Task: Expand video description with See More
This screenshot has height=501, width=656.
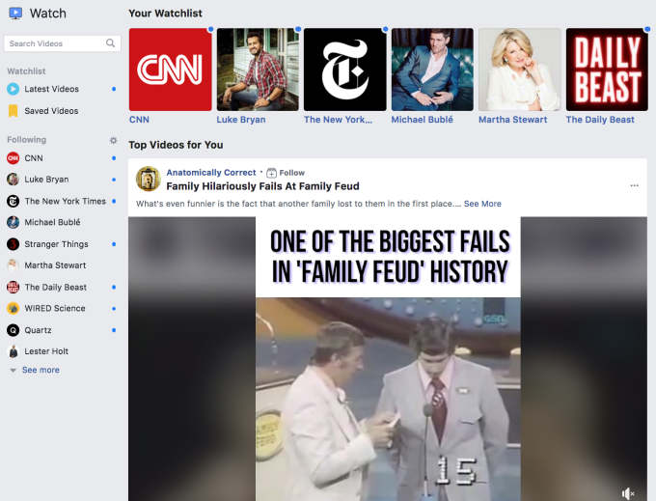Action: click(x=482, y=204)
